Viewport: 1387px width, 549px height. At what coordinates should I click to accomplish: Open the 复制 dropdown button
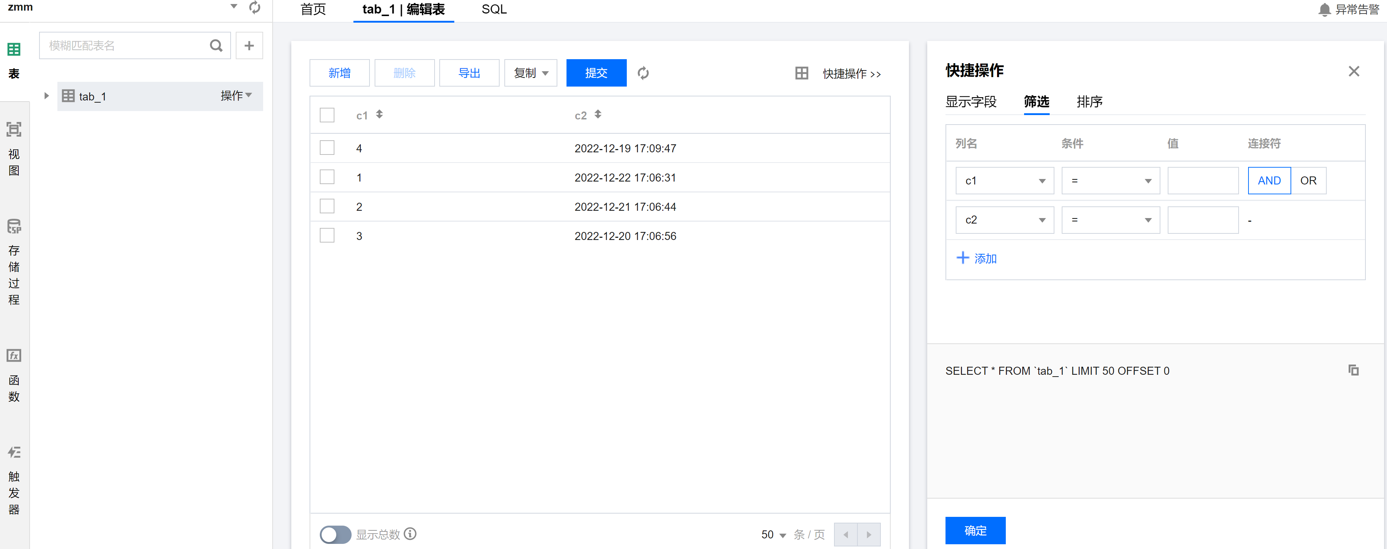[x=530, y=73]
